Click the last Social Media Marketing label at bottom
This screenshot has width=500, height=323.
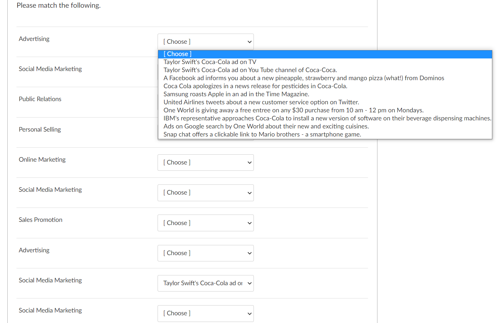[50, 310]
